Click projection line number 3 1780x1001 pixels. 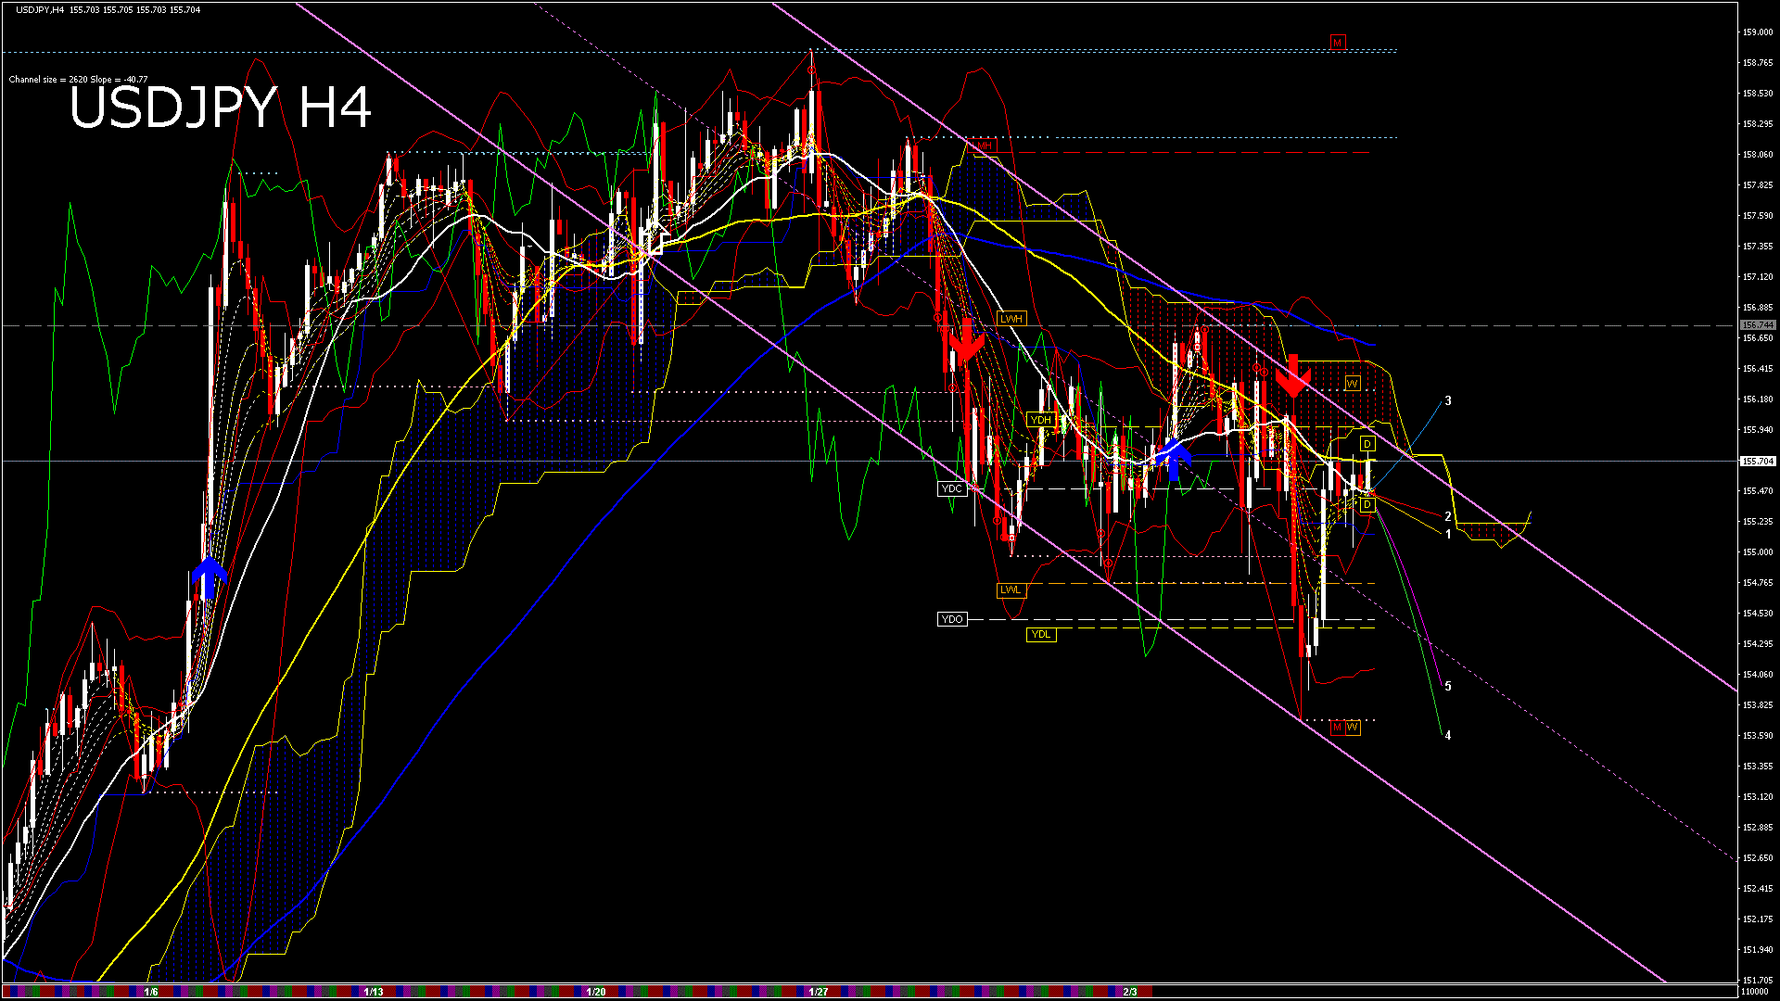1448,401
